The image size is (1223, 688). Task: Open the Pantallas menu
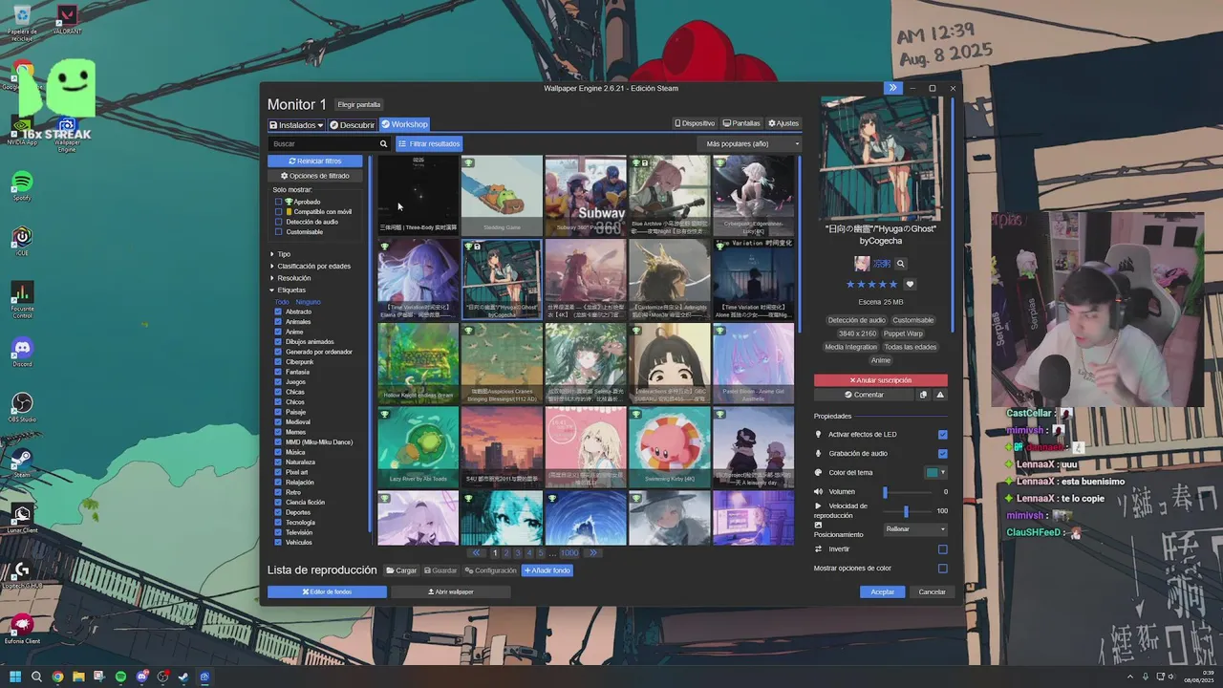[741, 123]
